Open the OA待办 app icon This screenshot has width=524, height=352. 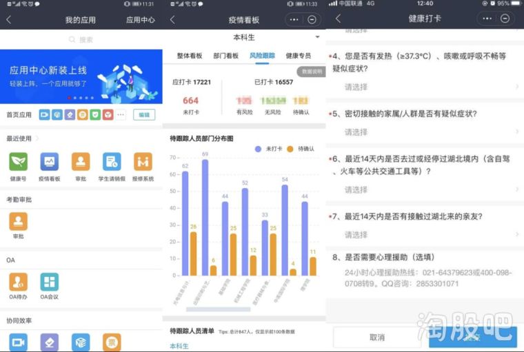19,282
